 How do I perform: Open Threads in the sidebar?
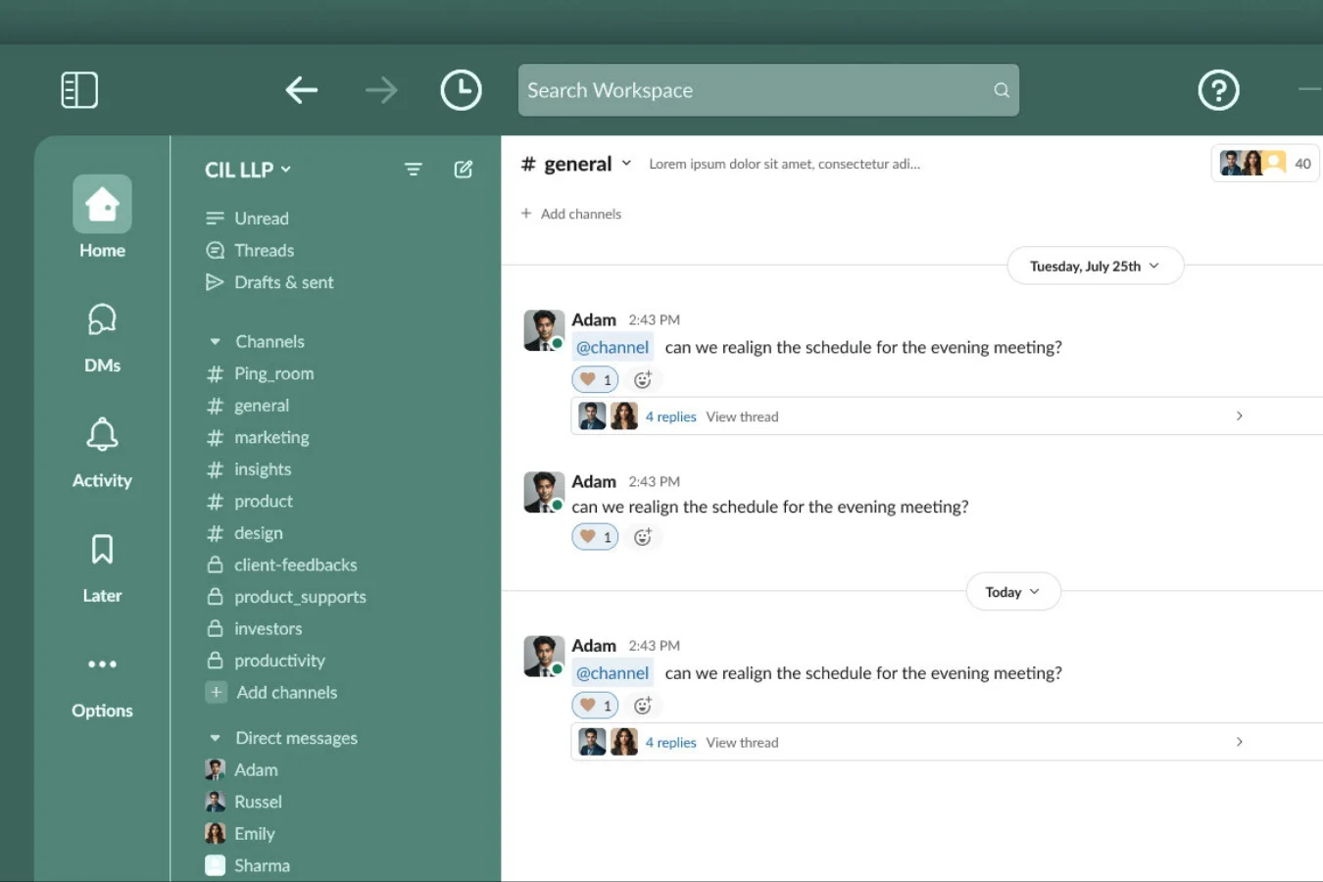tap(264, 251)
